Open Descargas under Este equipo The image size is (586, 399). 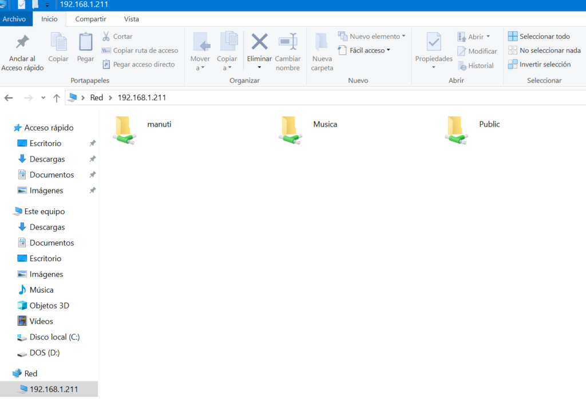[x=41, y=227]
